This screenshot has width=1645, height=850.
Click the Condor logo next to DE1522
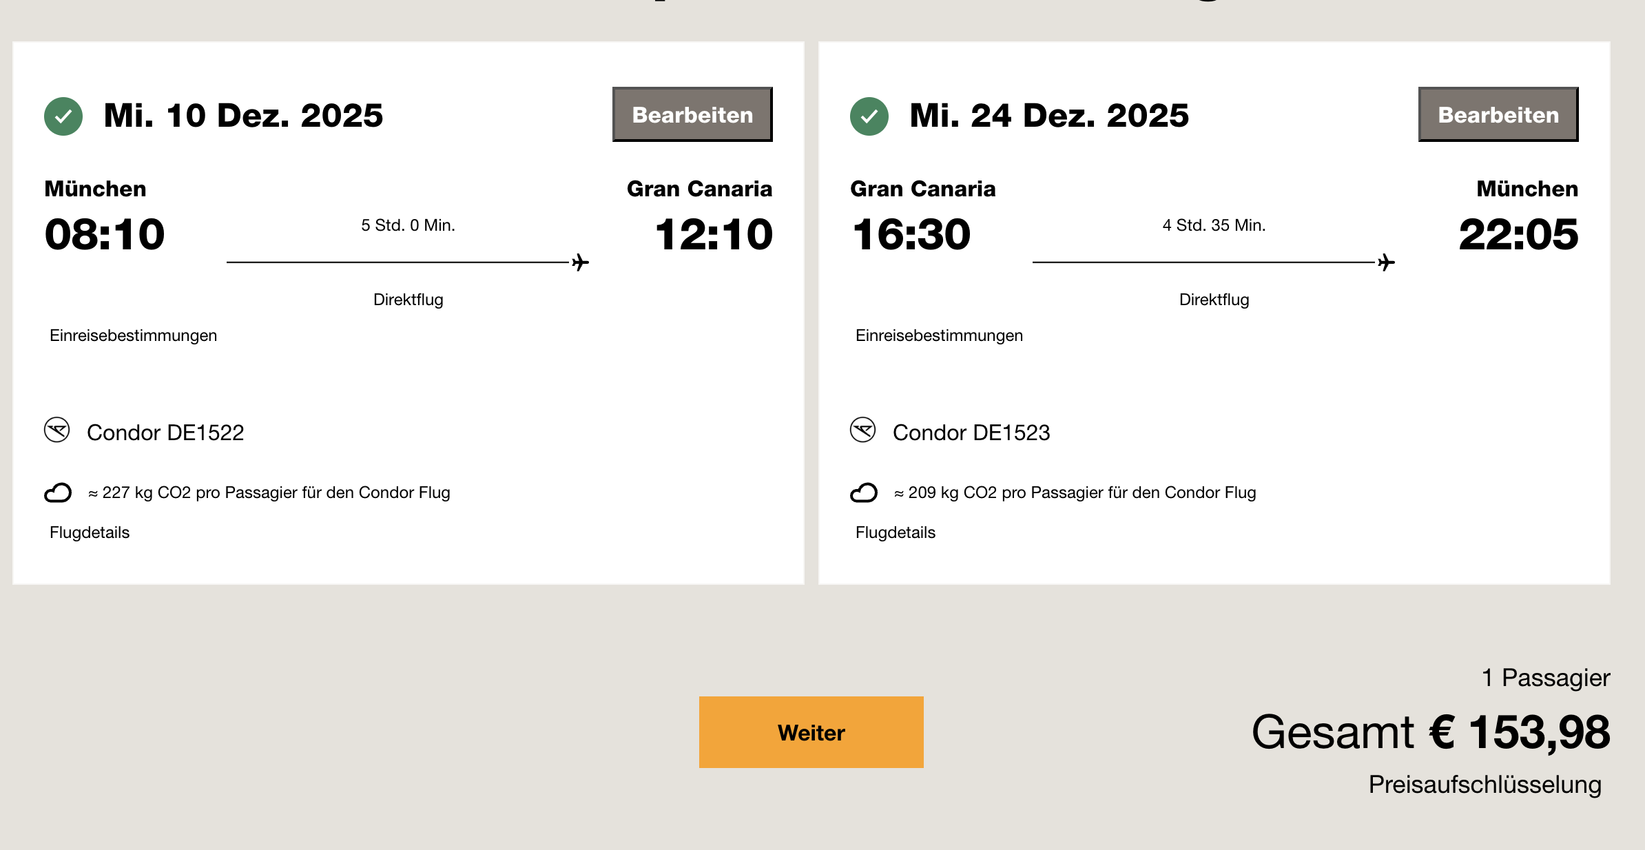[x=57, y=431]
